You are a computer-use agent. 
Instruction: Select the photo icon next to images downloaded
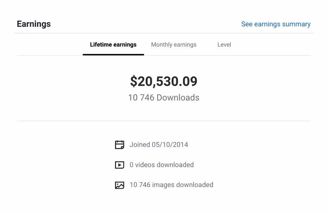pos(120,185)
